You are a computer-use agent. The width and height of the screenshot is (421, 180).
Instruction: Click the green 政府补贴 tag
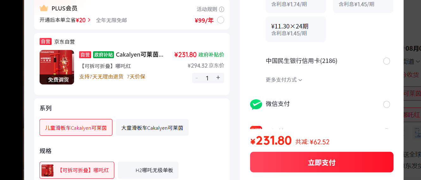click(x=104, y=55)
